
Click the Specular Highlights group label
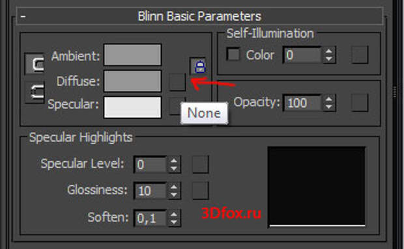click(x=81, y=137)
